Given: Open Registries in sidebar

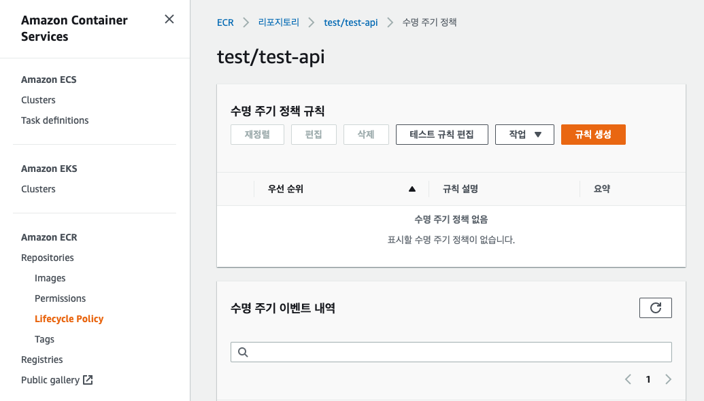Looking at the screenshot, I should [x=41, y=360].
